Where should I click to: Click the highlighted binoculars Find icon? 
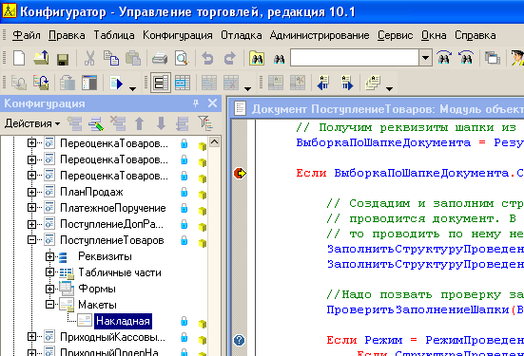(x=257, y=59)
